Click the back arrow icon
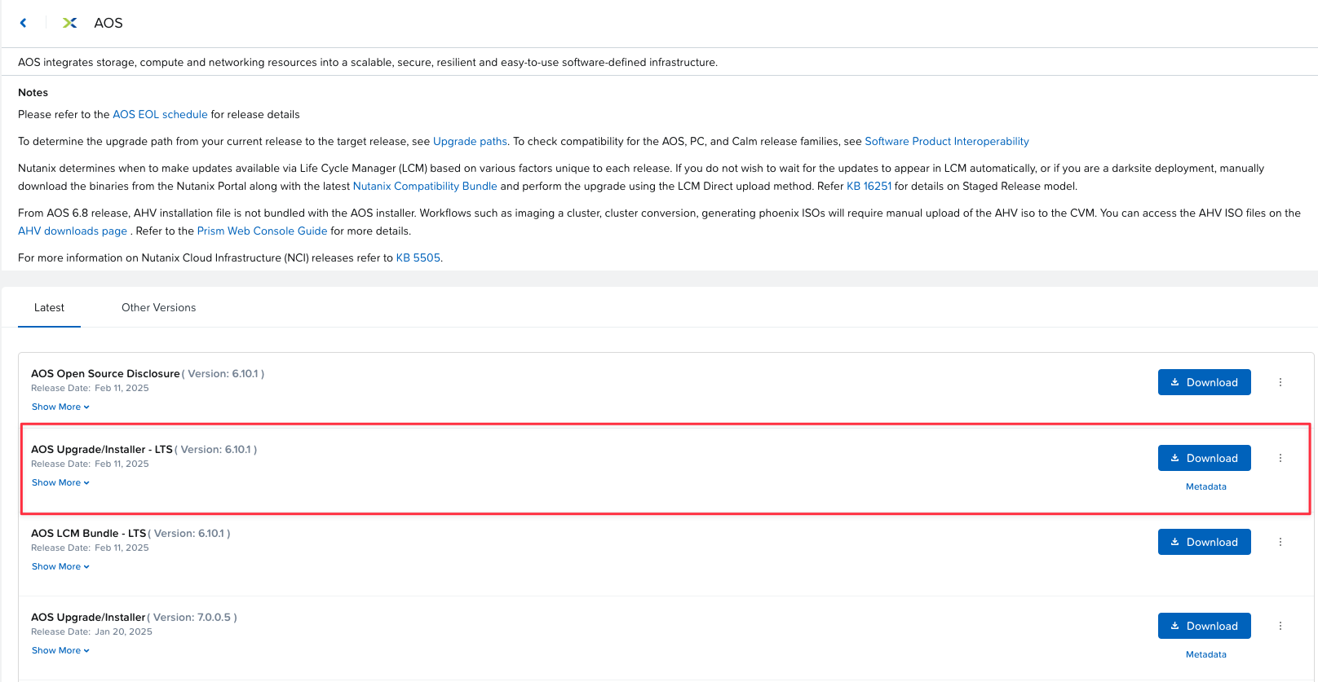Viewport: 1318px width, 682px height. tap(23, 23)
